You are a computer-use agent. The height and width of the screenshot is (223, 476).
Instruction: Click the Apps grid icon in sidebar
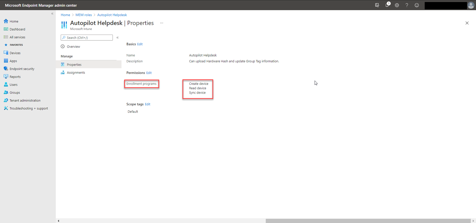6,61
